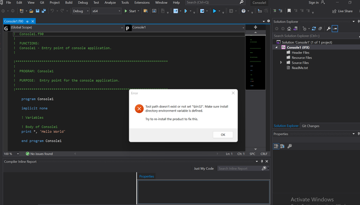Click Pending Changes Filter clock icon
360x205 pixels.
305,29
